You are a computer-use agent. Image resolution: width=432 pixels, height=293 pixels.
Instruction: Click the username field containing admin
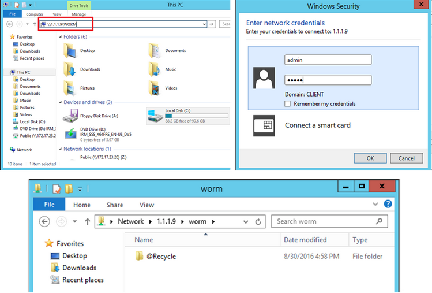[328, 60]
